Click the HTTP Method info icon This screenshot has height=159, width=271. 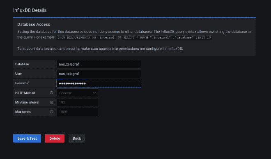coord(51,93)
